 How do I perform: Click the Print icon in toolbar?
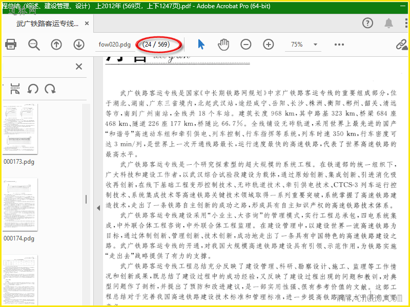click(x=11, y=45)
